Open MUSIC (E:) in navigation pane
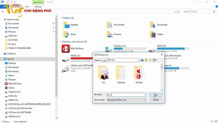 point(13,100)
